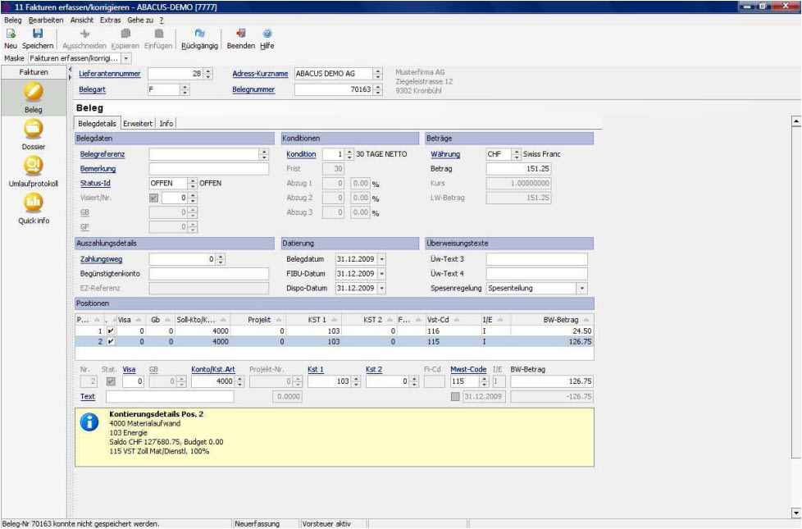Open the Ansicht menu

[82, 20]
